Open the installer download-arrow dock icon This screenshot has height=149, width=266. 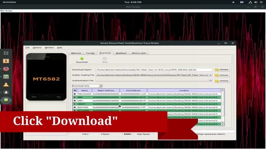click(6, 61)
